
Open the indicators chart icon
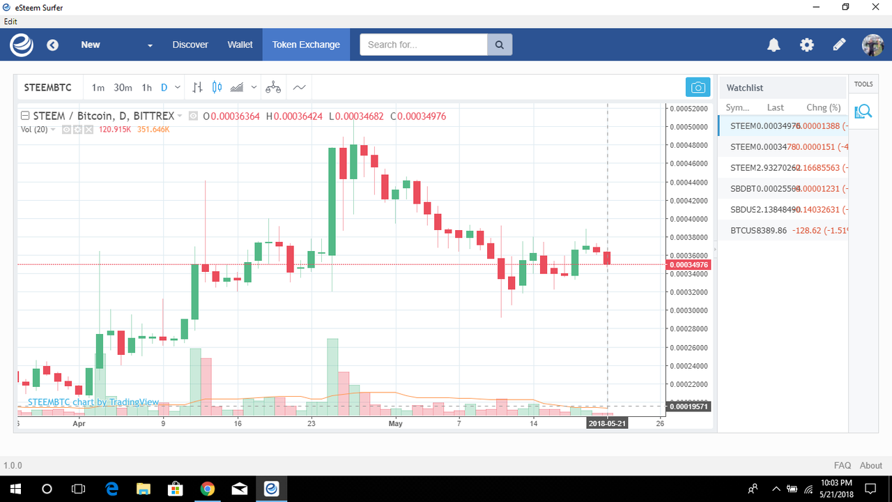click(x=237, y=88)
